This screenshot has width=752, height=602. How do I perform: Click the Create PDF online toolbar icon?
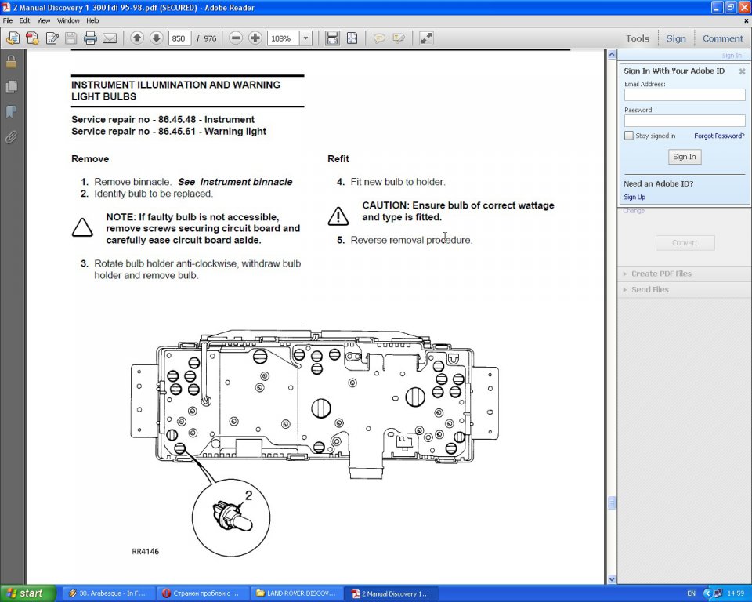13,38
